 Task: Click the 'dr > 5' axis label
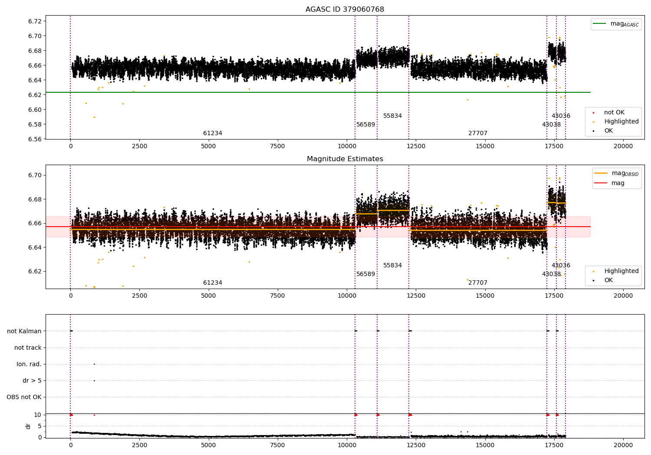point(32,381)
